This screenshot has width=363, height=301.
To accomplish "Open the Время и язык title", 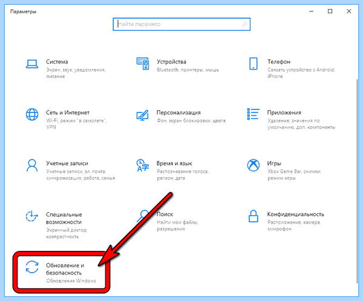I will (174, 163).
